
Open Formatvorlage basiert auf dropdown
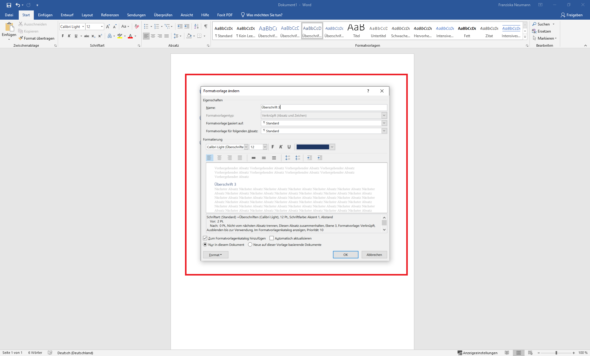point(384,123)
